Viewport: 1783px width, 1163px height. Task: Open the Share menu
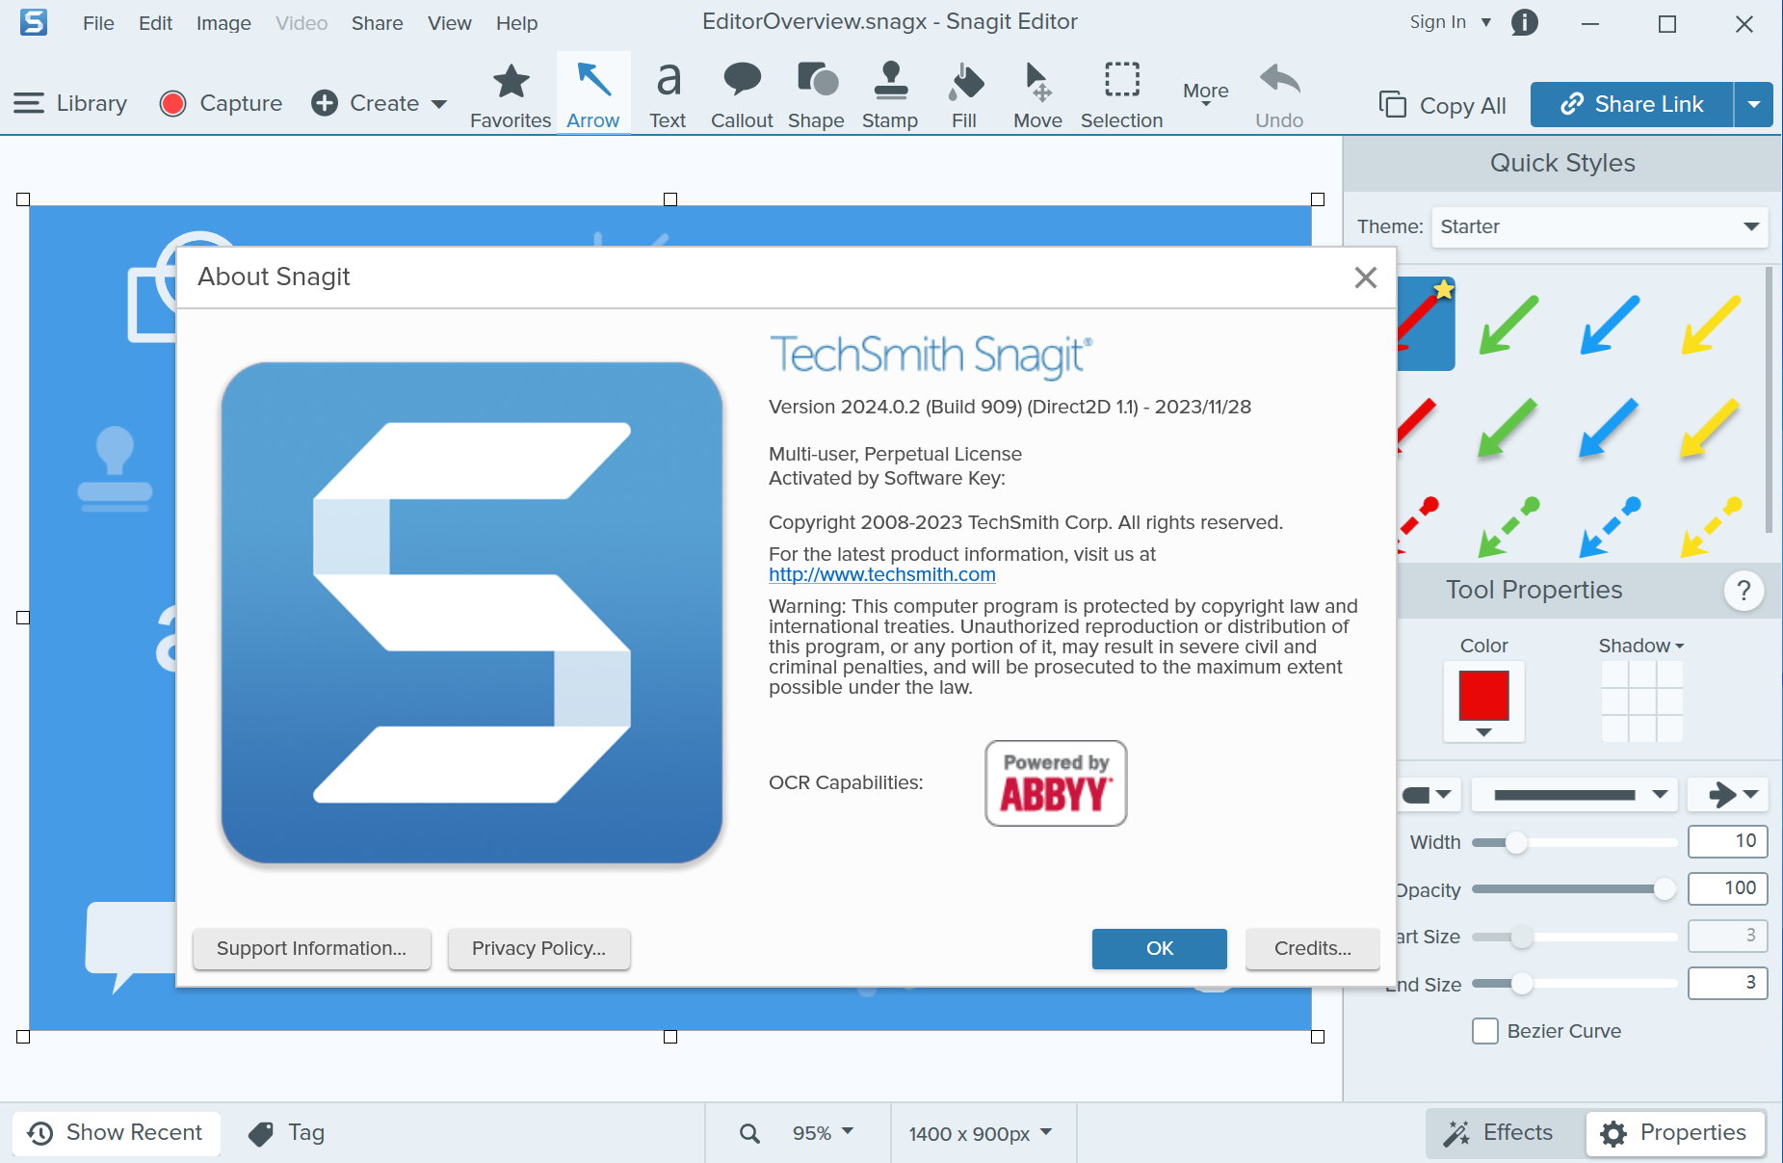(x=377, y=23)
